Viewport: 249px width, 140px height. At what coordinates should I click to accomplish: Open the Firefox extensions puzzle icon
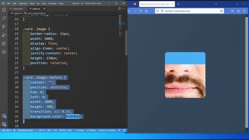238,11
